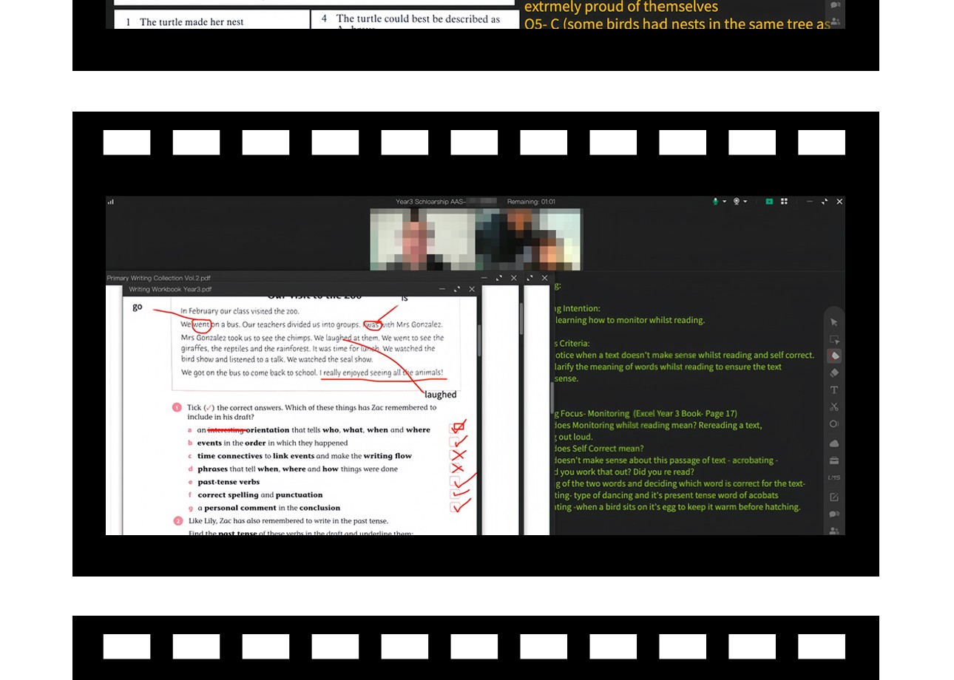Image resolution: width=954 pixels, height=680 pixels.
Task: Tick the checkbox for 'correct spelling and punctuation'
Action: pyautogui.click(x=455, y=494)
